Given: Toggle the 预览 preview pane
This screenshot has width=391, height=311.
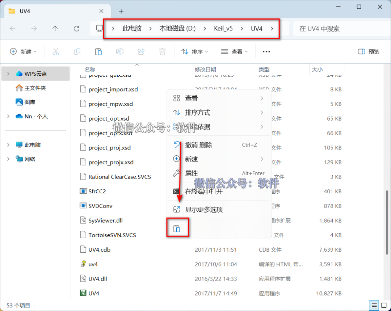Looking at the screenshot, I should coord(368,51).
